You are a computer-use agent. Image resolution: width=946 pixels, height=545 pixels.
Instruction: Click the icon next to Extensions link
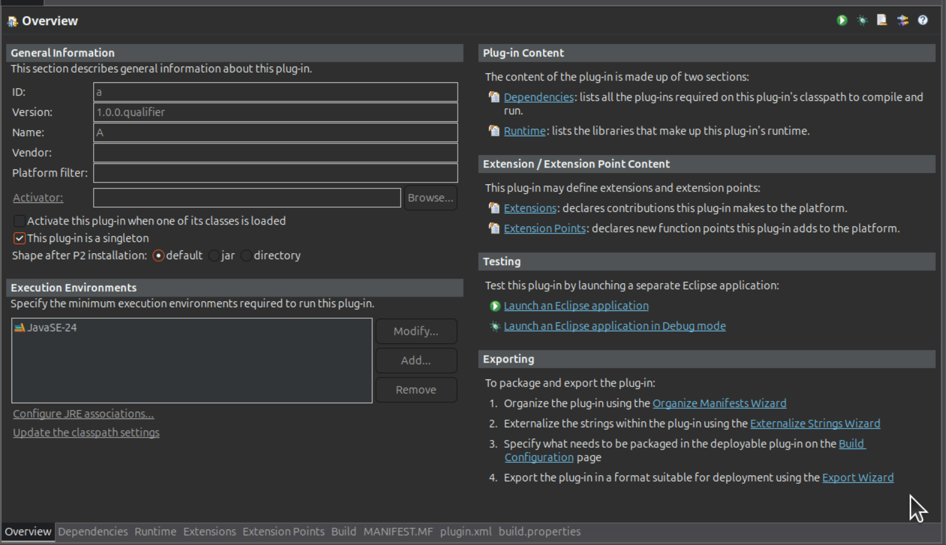click(x=494, y=208)
